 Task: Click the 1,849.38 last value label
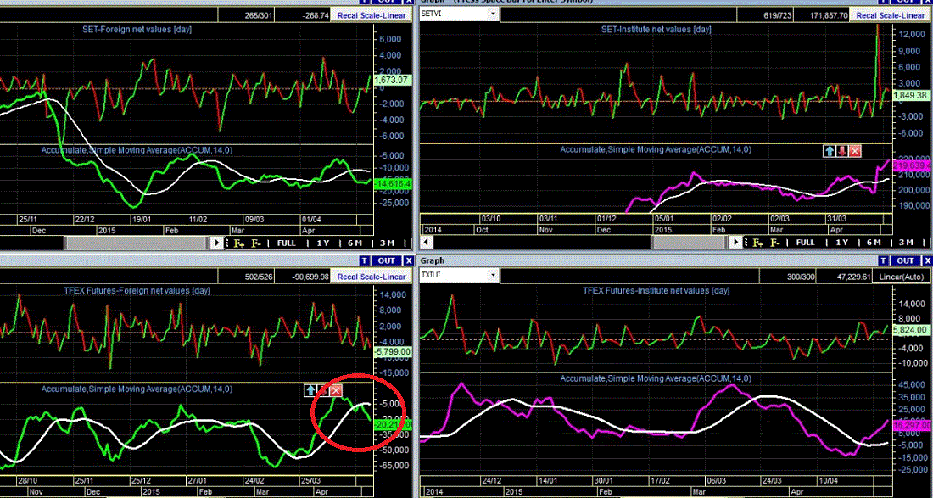912,95
